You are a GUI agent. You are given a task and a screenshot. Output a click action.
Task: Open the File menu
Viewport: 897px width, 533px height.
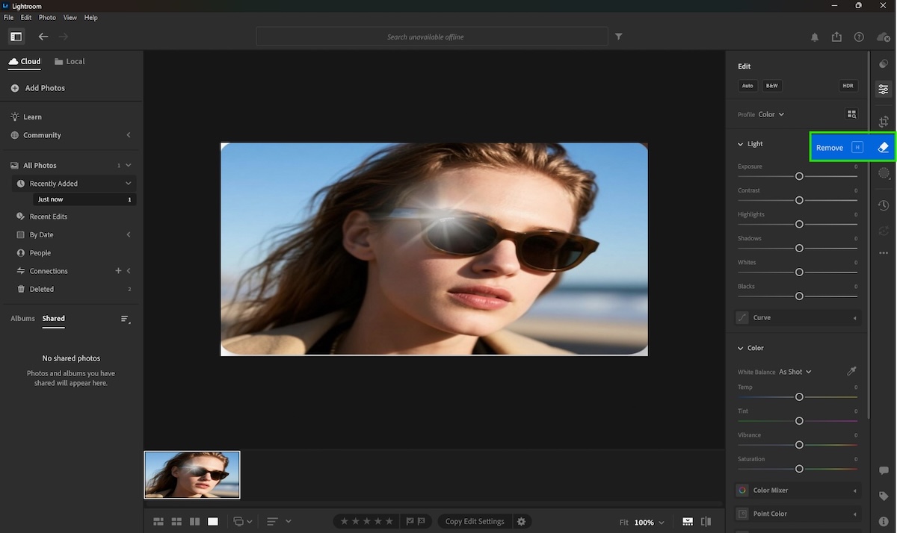coord(9,17)
